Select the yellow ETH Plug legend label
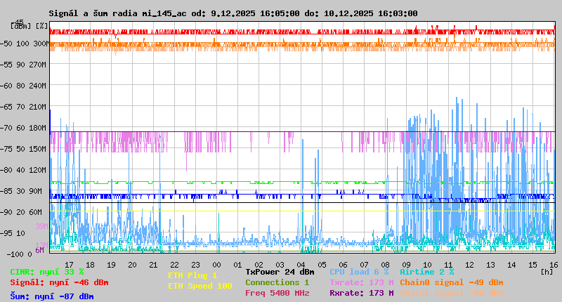This screenshot has height=302, width=562. 192,275
